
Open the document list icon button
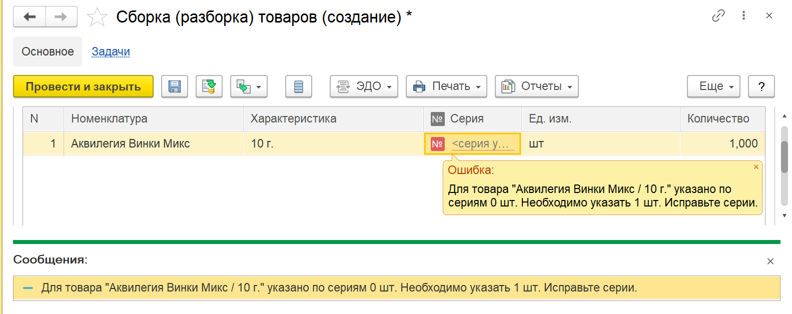tap(299, 86)
